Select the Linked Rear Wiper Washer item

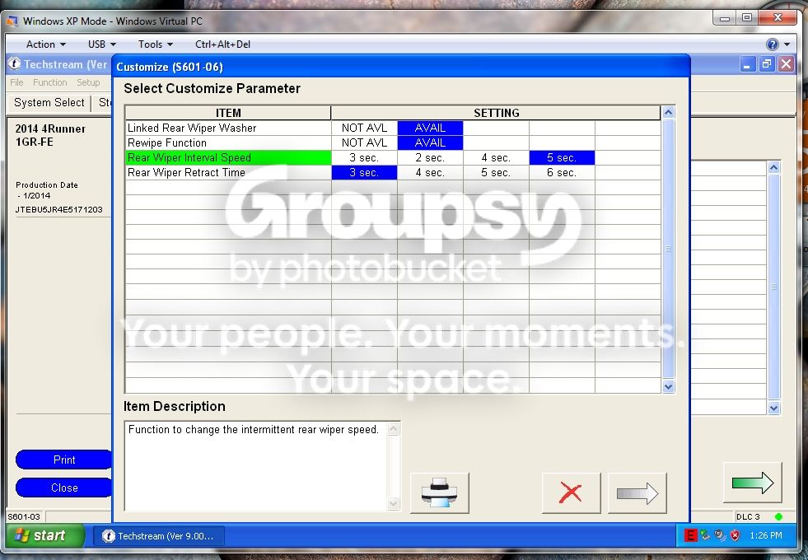(228, 128)
